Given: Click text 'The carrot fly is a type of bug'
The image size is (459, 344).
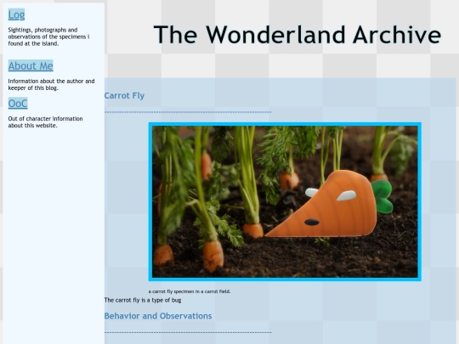Looking at the screenshot, I should (143, 300).
